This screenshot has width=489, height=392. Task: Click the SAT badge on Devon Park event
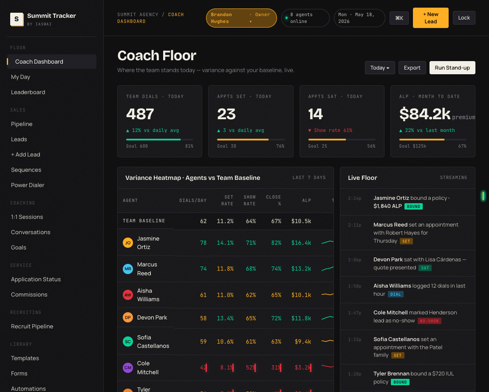tap(425, 268)
